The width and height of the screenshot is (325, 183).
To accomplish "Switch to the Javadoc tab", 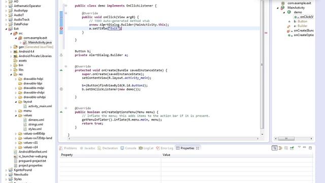I will 87,148.
